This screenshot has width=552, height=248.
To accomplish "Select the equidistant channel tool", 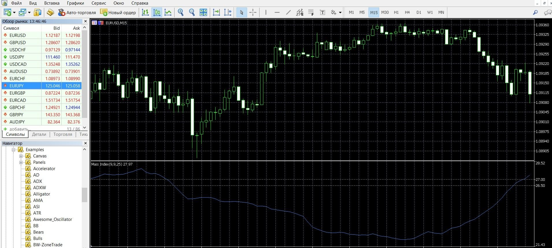I will (300, 12).
